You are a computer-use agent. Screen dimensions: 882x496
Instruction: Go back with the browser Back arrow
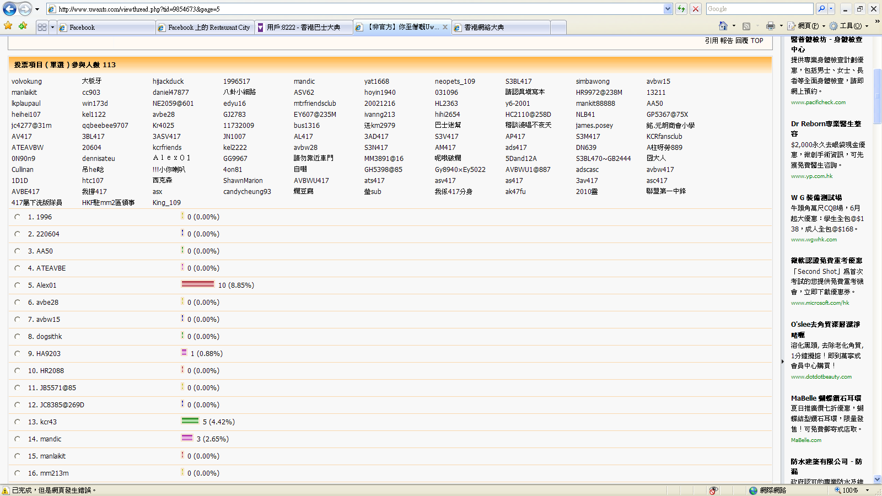tap(10, 9)
